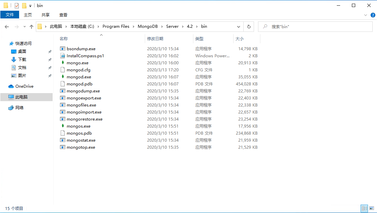Expand the chevron after Program Files
This screenshot has width=377, height=213.
coord(134,27)
